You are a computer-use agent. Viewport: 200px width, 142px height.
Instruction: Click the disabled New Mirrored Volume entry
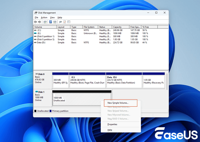(x=121, y=115)
